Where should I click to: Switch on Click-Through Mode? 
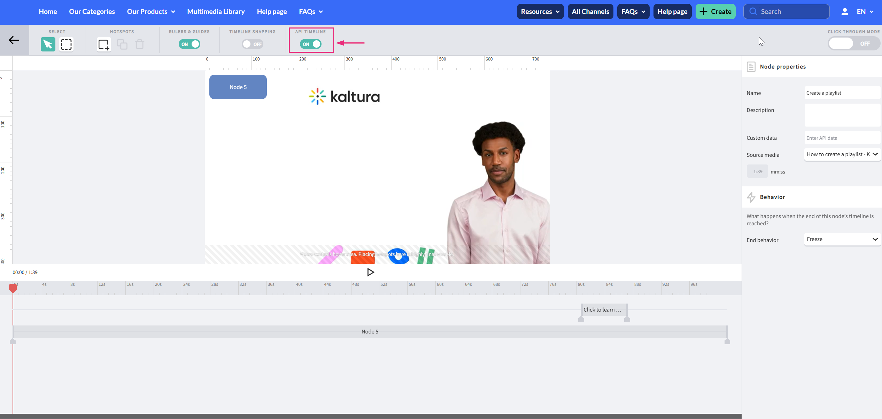pyautogui.click(x=853, y=44)
